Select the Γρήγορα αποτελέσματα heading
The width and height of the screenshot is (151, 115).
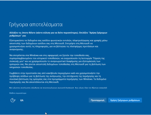(x=36, y=25)
